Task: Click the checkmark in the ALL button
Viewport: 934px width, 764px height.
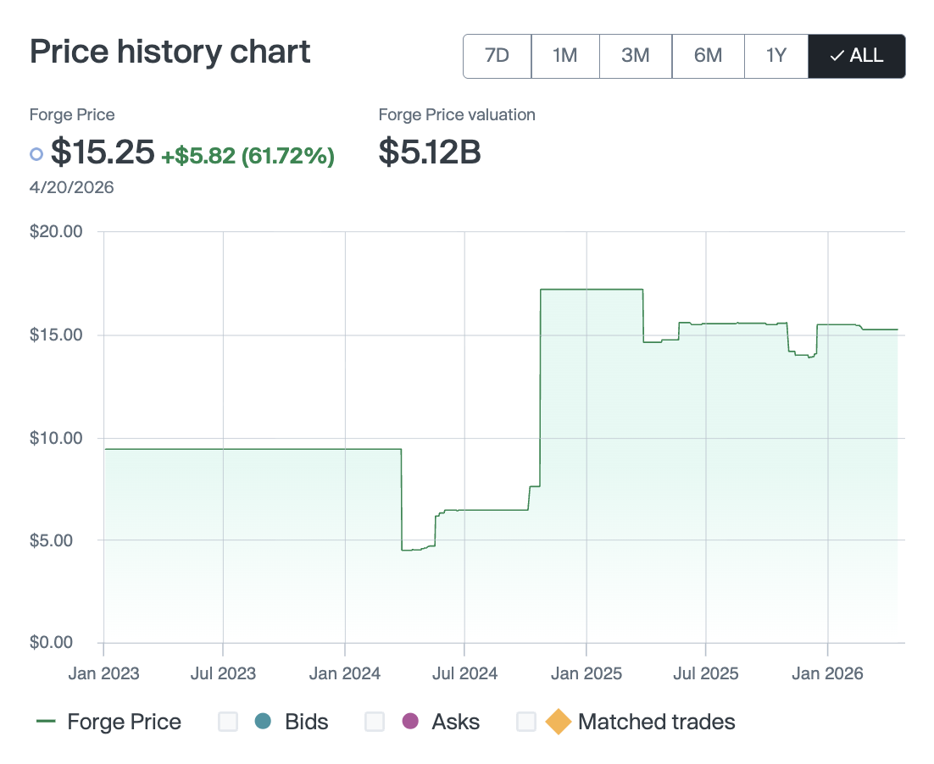Action: [x=837, y=56]
